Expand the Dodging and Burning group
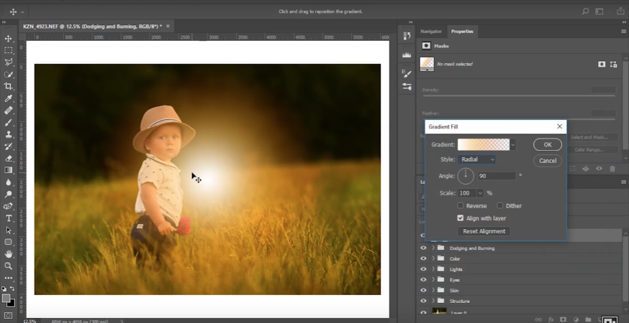Viewport: 629px width, 323px height. pos(433,248)
